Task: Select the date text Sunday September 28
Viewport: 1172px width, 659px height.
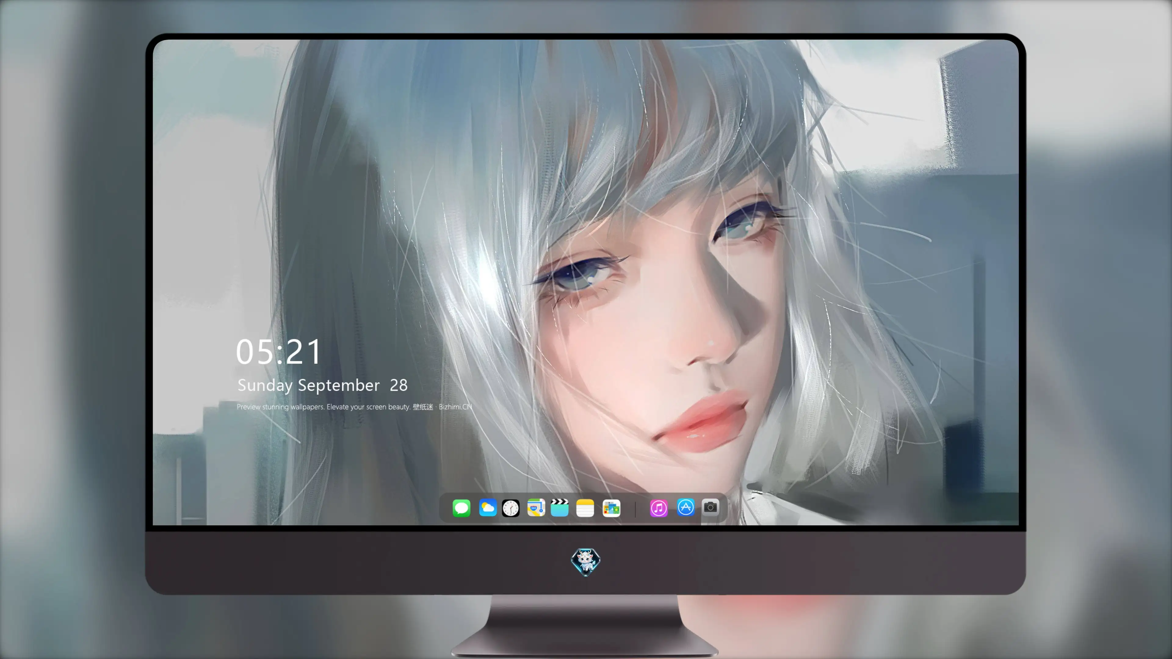Action: click(323, 385)
